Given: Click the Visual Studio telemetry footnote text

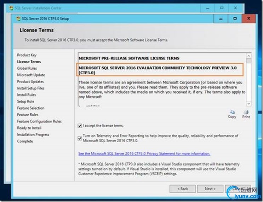Looking at the screenshot, I should 159,169.
